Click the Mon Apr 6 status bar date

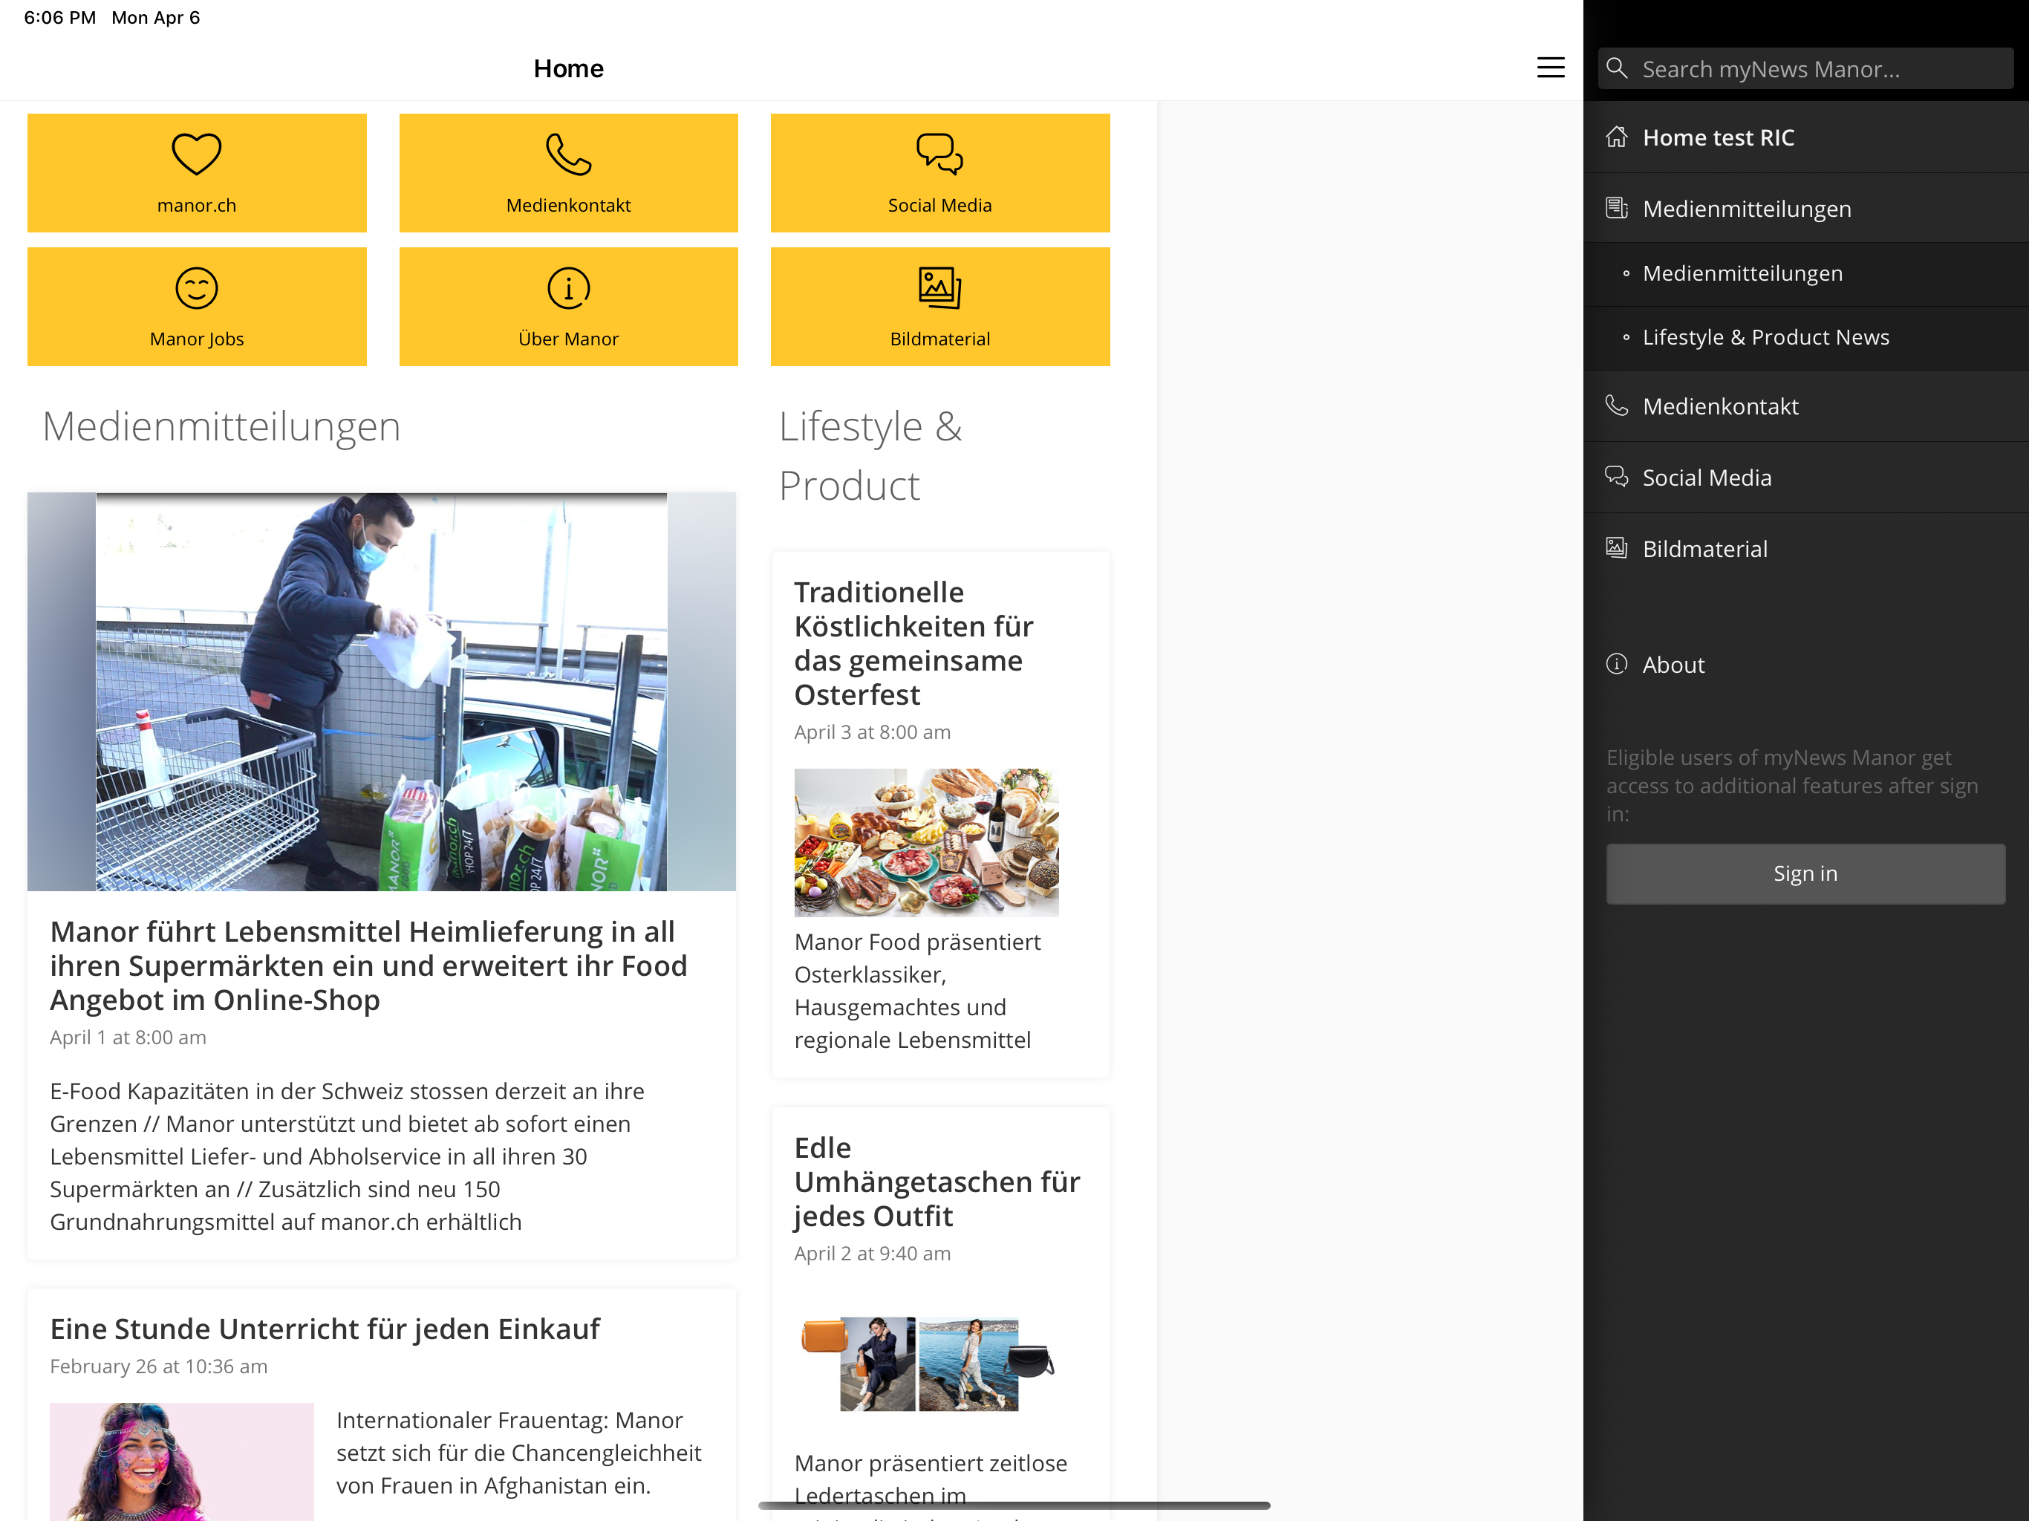(156, 17)
